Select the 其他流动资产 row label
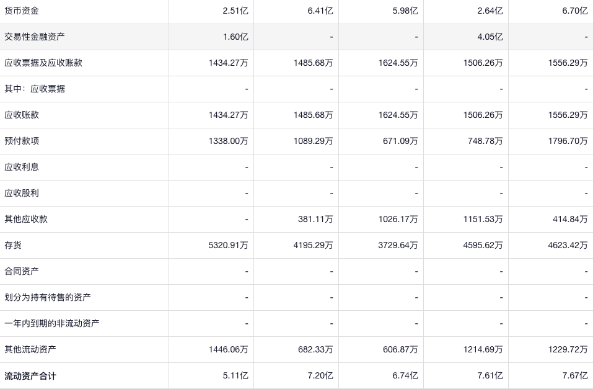 (x=30, y=349)
